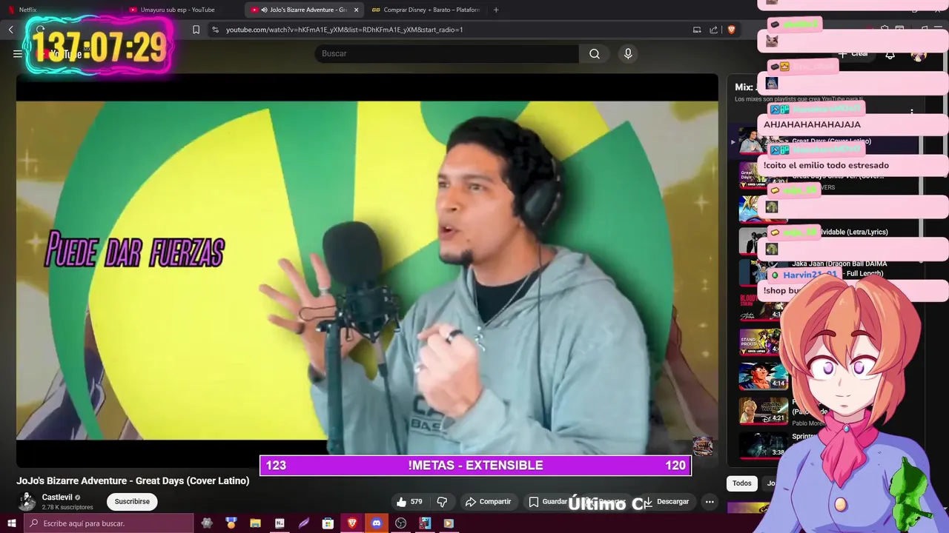Open Brave browser from the taskbar
This screenshot has height=533, width=949.
click(x=352, y=523)
